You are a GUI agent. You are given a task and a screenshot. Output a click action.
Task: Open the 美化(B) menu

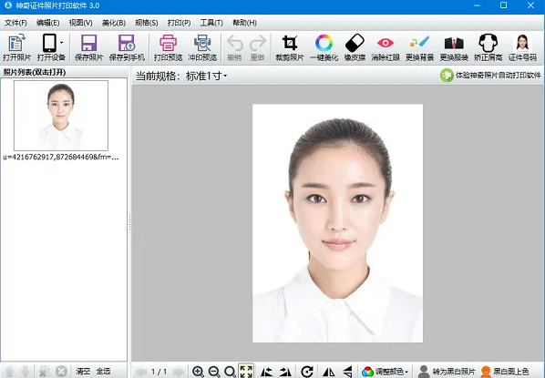pyautogui.click(x=114, y=23)
